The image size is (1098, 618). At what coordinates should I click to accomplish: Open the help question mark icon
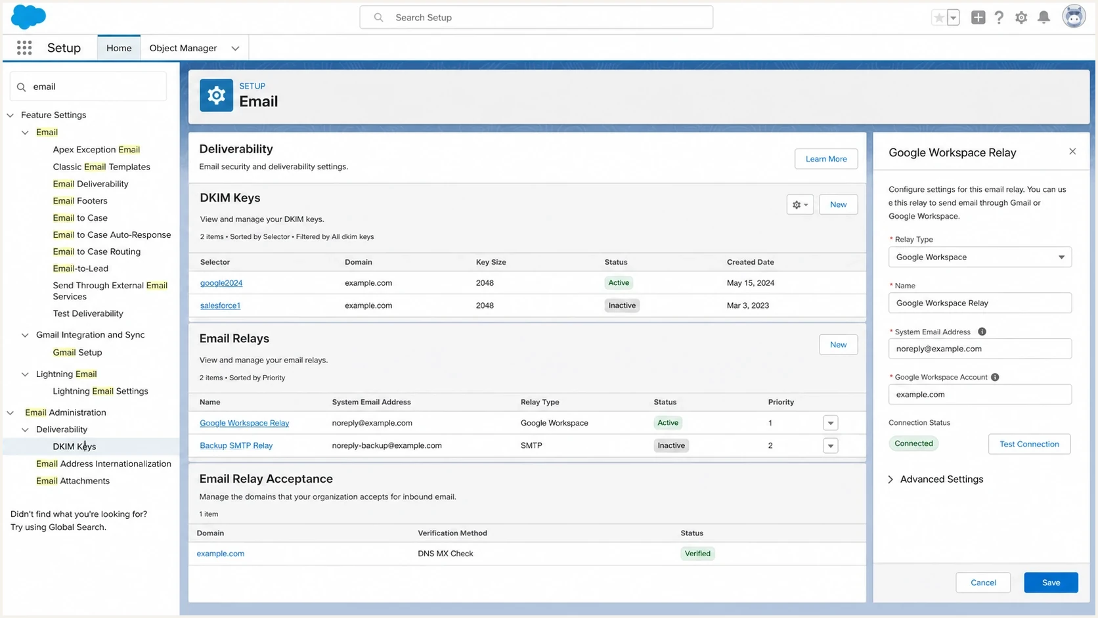[999, 18]
